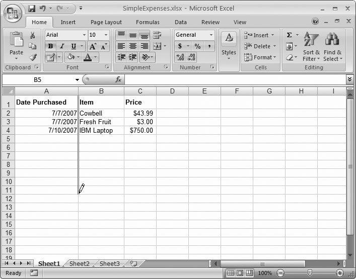Click Delete in Cells group

click(260, 46)
